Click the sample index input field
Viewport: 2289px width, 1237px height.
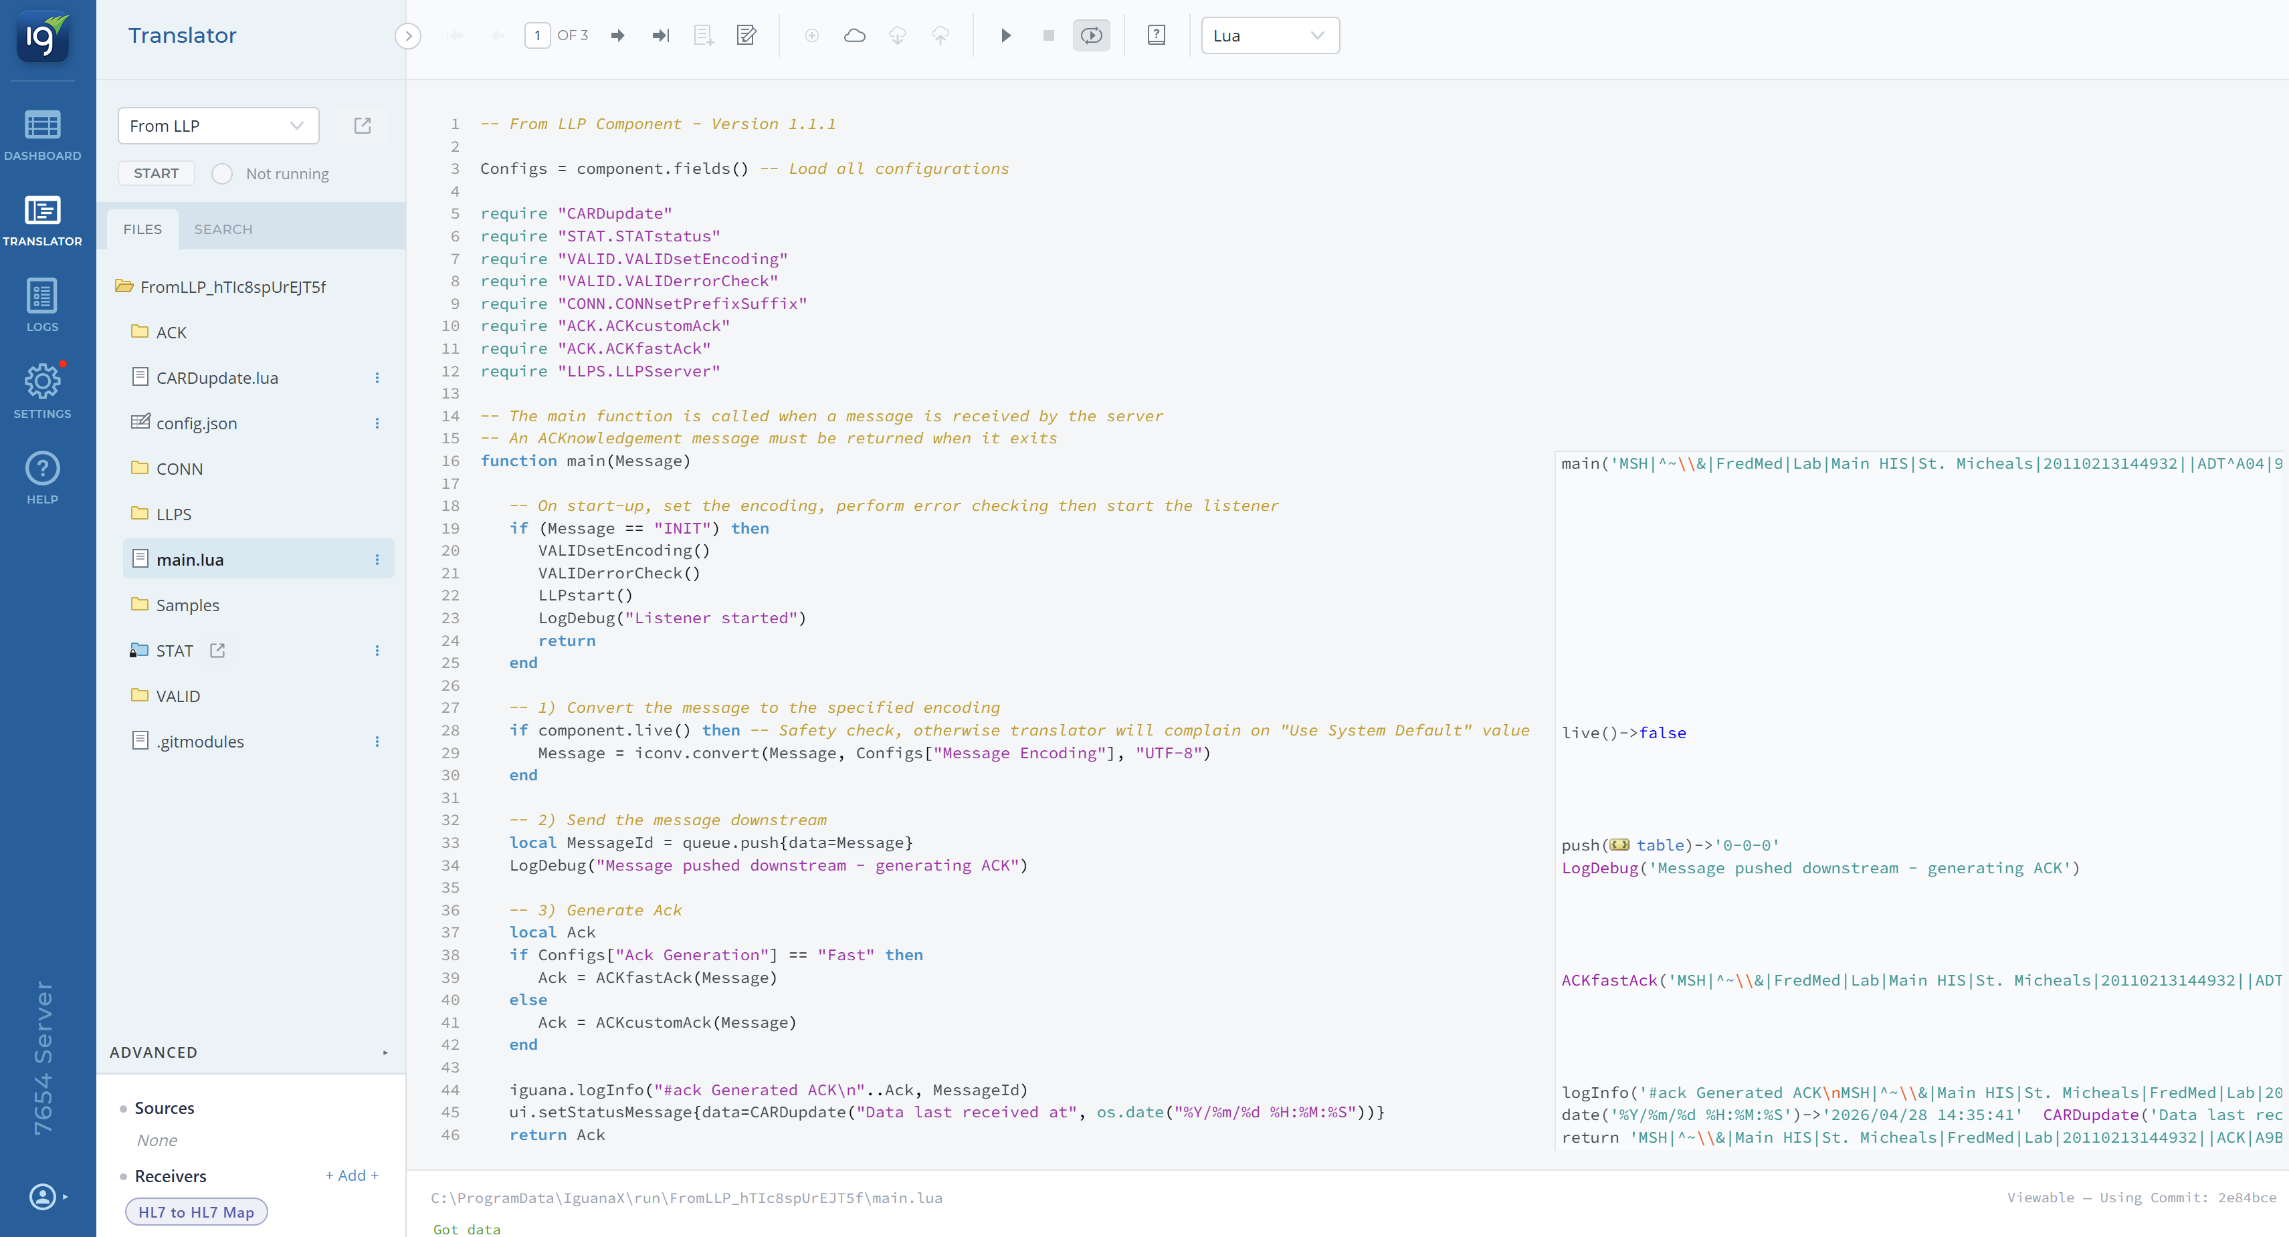click(538, 35)
